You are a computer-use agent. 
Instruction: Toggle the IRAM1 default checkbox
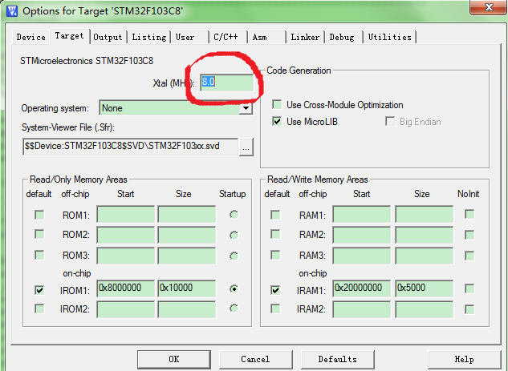[x=275, y=290]
